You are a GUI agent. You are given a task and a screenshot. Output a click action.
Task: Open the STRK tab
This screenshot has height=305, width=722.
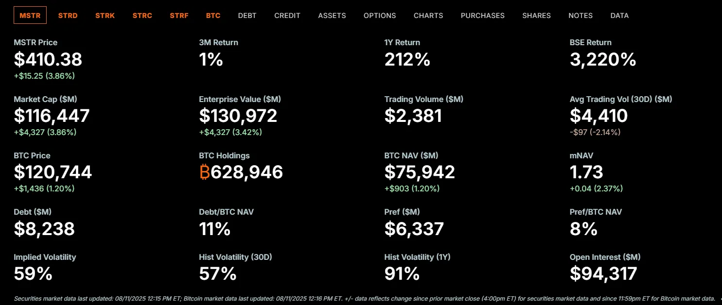tap(105, 16)
